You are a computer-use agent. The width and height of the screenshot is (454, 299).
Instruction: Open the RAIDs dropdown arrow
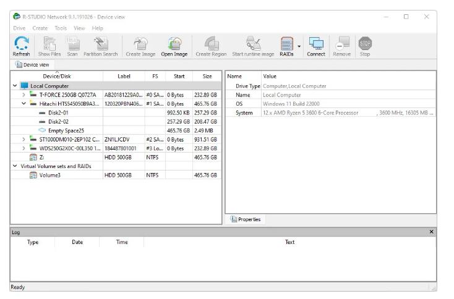coord(299,45)
